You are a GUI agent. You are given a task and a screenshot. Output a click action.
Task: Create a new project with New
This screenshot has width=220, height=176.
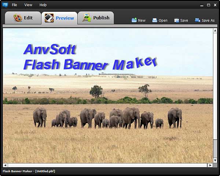coord(139,21)
